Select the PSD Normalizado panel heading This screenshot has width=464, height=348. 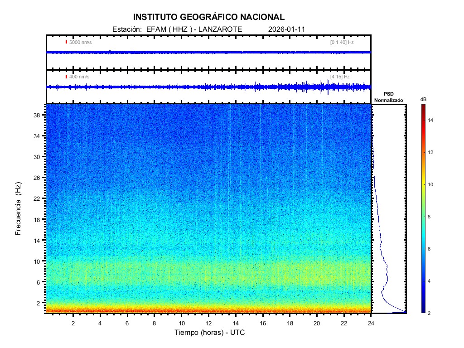point(388,97)
